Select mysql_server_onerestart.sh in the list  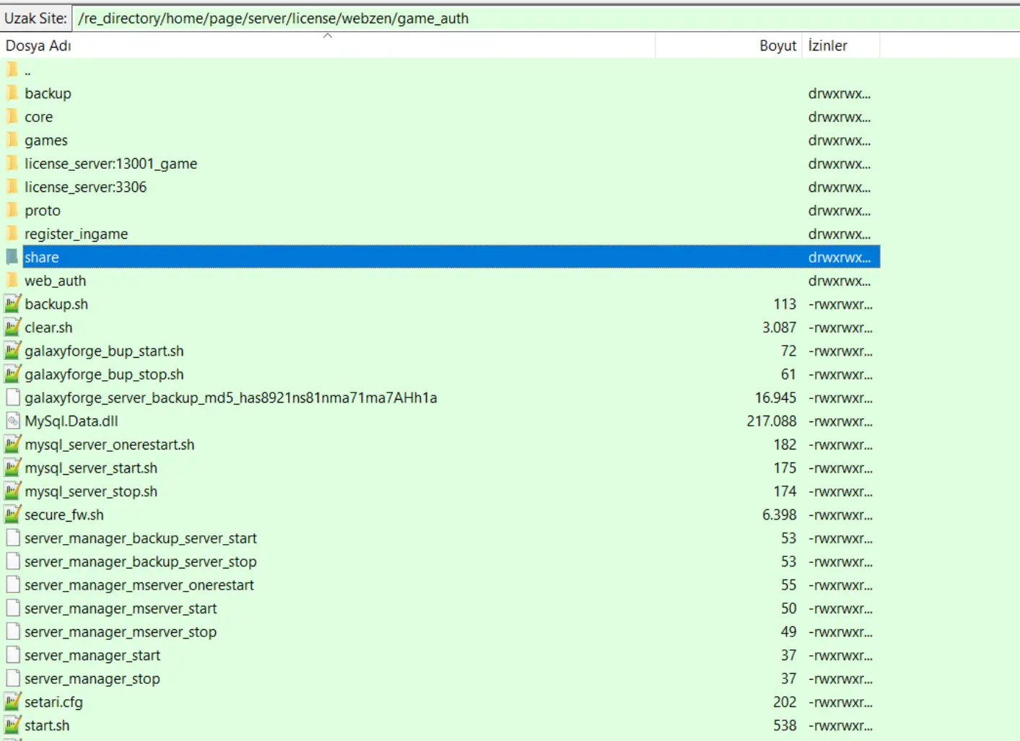click(109, 444)
